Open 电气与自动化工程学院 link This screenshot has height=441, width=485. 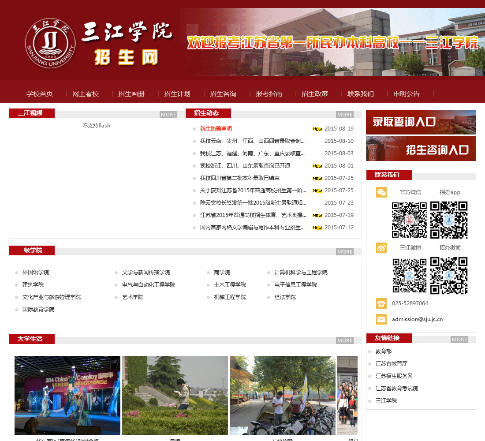tap(149, 285)
